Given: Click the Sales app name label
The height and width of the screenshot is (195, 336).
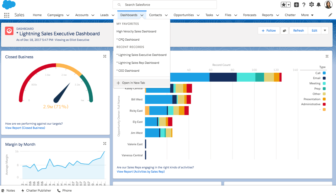Looking at the screenshot, I should pyautogui.click(x=19, y=15).
